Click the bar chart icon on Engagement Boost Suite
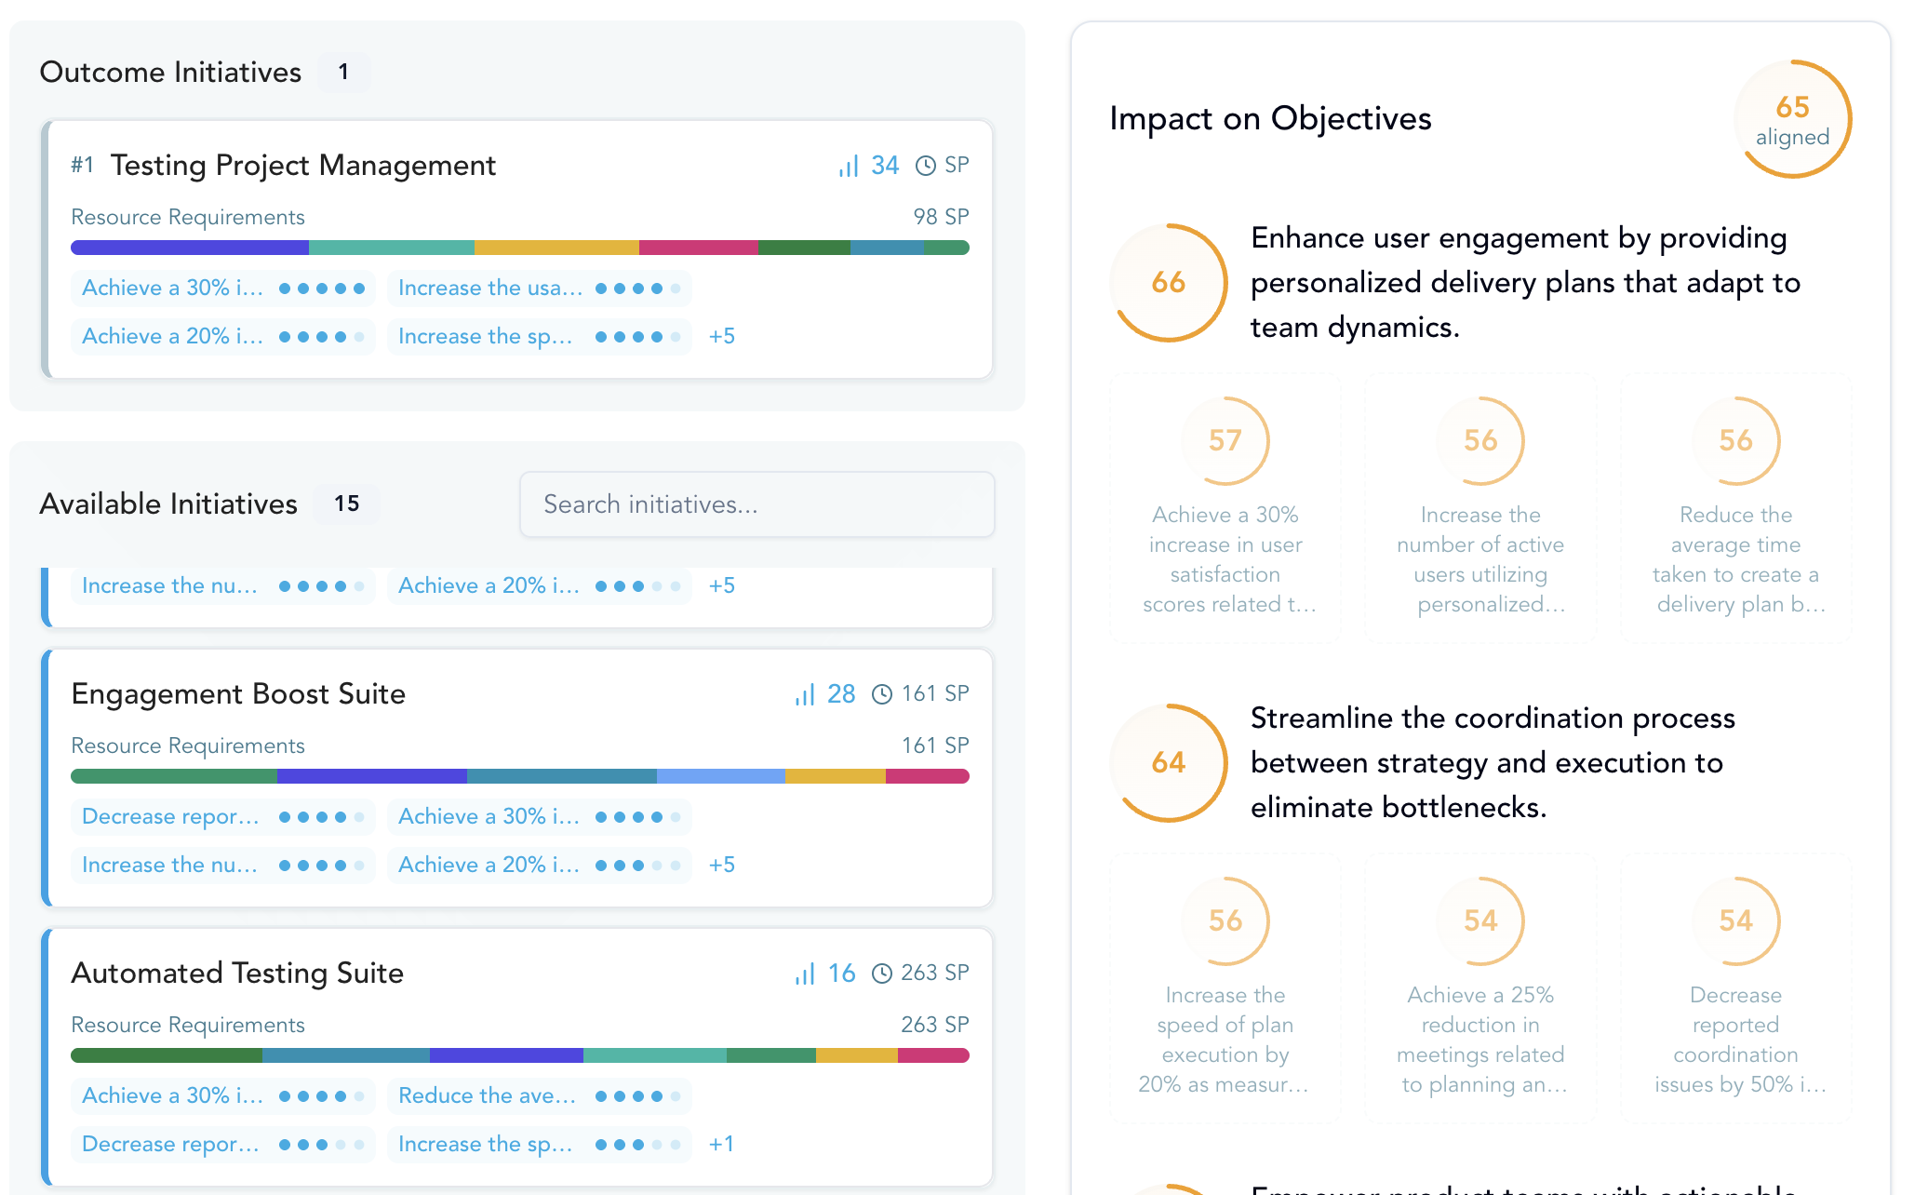 (804, 693)
